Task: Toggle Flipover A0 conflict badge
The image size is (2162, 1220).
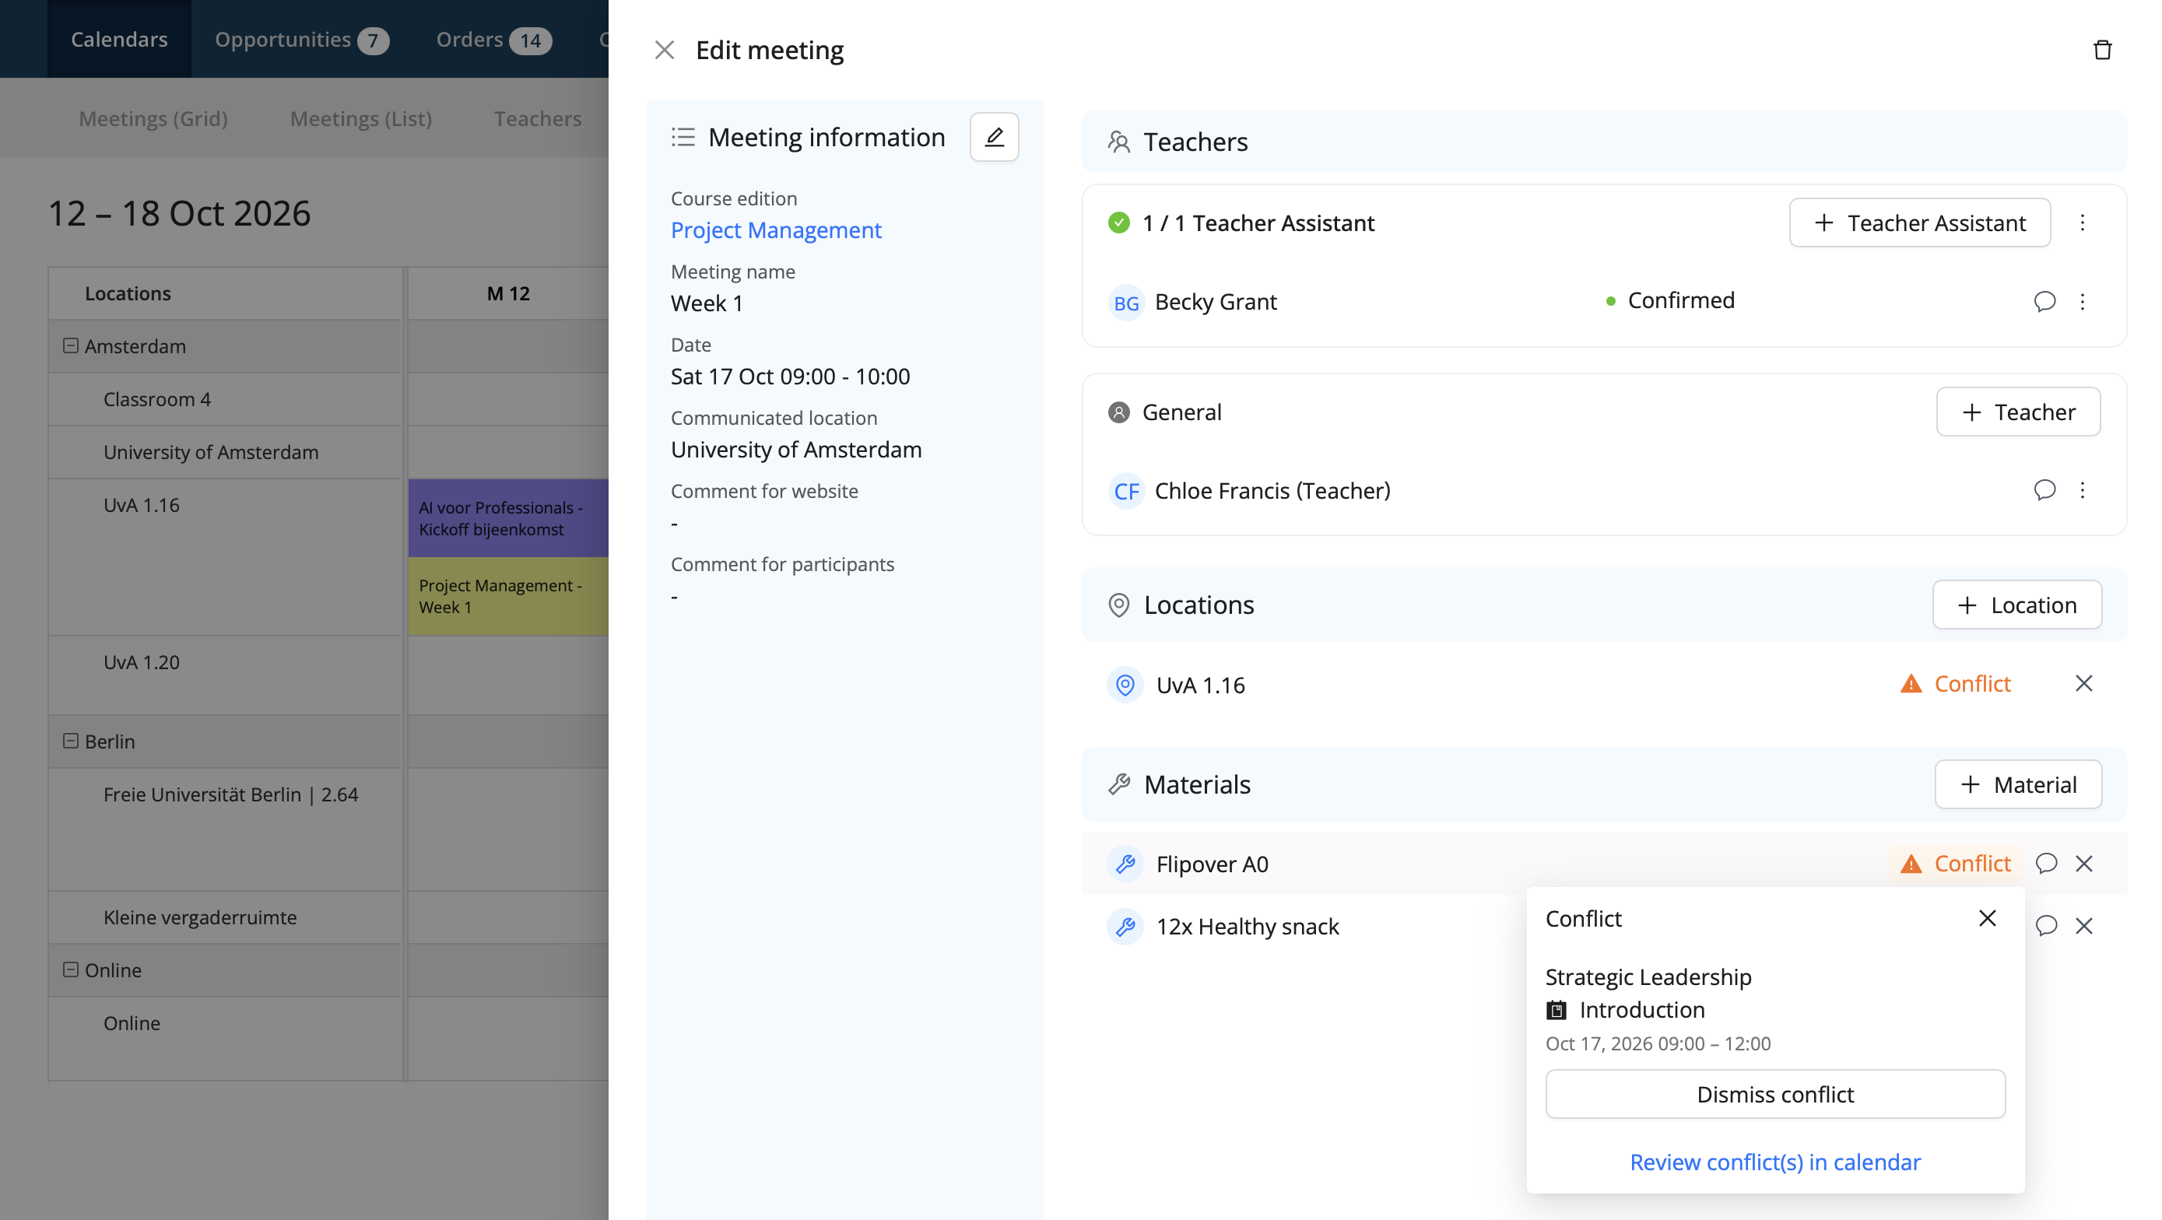Action: point(1955,864)
